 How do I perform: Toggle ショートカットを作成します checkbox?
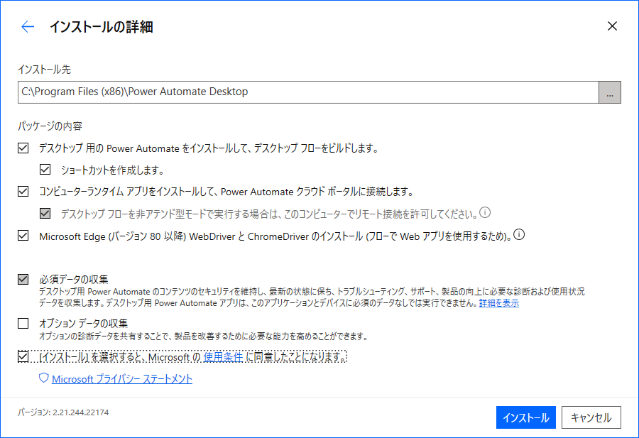[x=45, y=170]
